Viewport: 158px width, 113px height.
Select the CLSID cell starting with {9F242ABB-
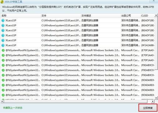pyautogui.click(x=148, y=45)
